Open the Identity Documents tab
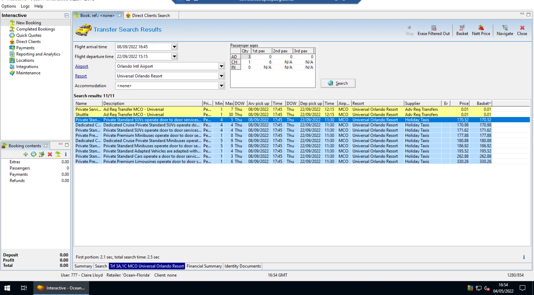This screenshot has width=534, height=295. tap(243, 266)
